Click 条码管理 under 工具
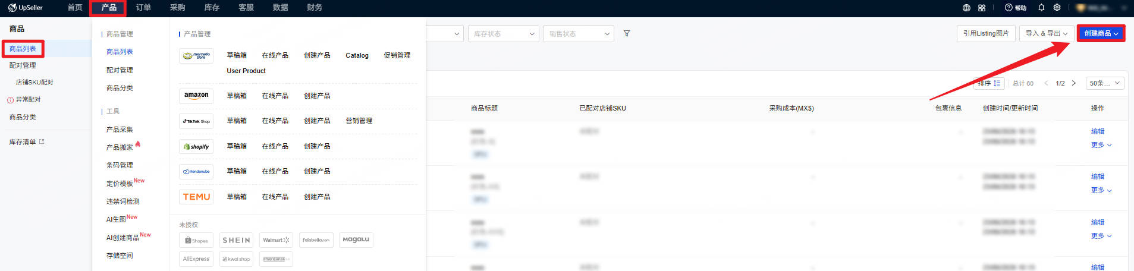Screen dimensions: 1134x271 120,165
